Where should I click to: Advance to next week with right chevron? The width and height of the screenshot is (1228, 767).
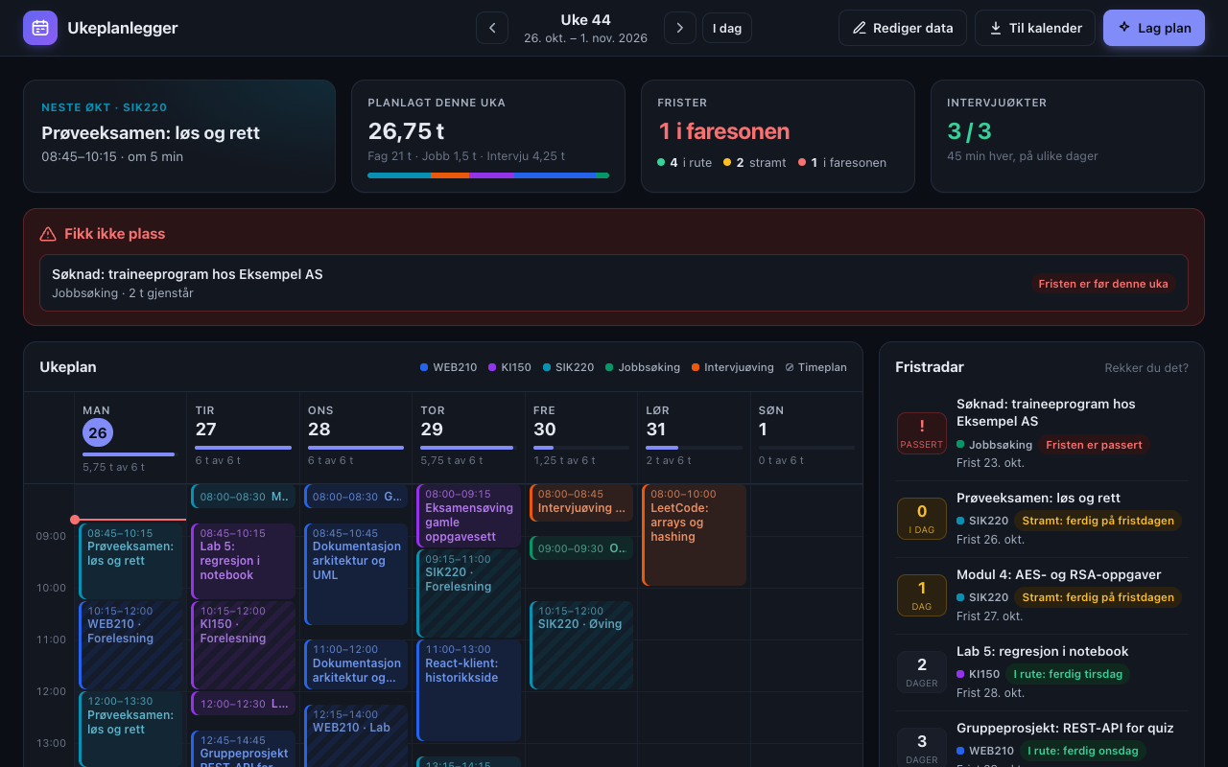pyautogui.click(x=680, y=28)
